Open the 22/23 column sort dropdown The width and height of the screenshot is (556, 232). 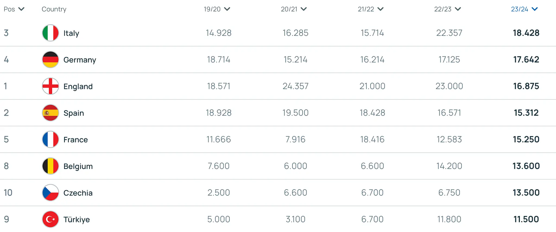coord(458,9)
